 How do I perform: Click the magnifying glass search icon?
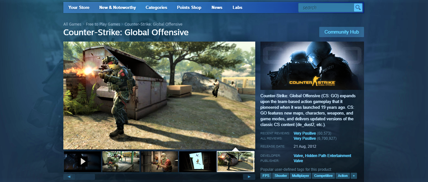point(358,8)
